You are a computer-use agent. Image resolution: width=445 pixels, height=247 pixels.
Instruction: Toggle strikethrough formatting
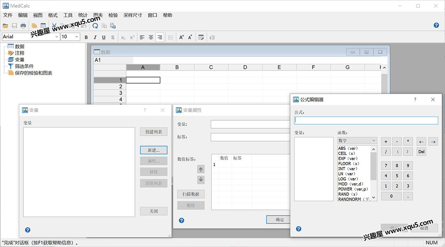point(113,37)
